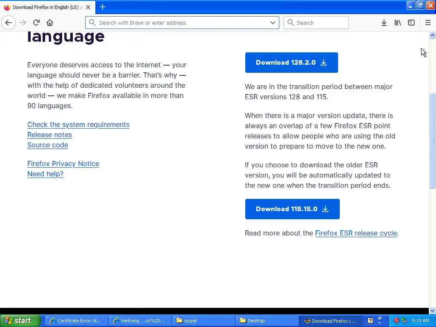This screenshot has width=436, height=327.
Task: Follow the Firefox ESR release cycle link
Action: point(356,233)
